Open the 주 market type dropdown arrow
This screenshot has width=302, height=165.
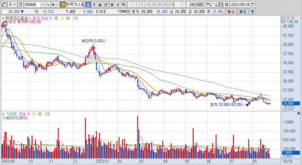[15, 5]
